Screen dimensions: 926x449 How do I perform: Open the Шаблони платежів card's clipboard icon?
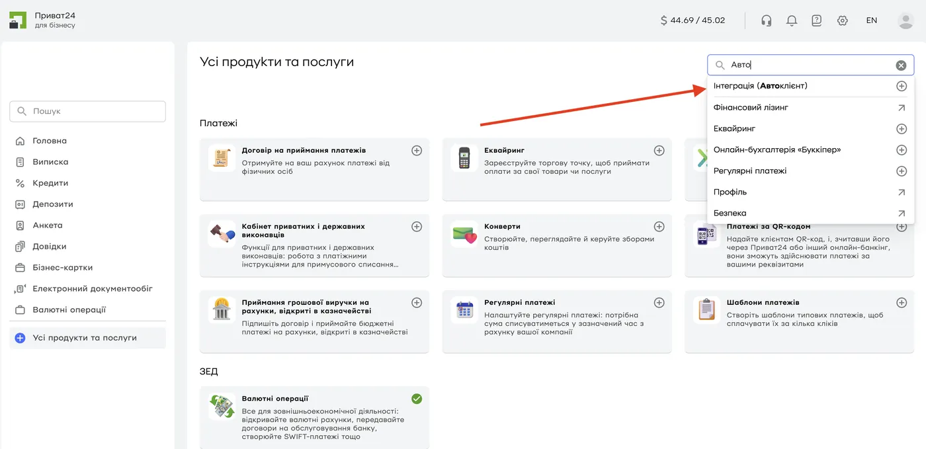point(706,310)
